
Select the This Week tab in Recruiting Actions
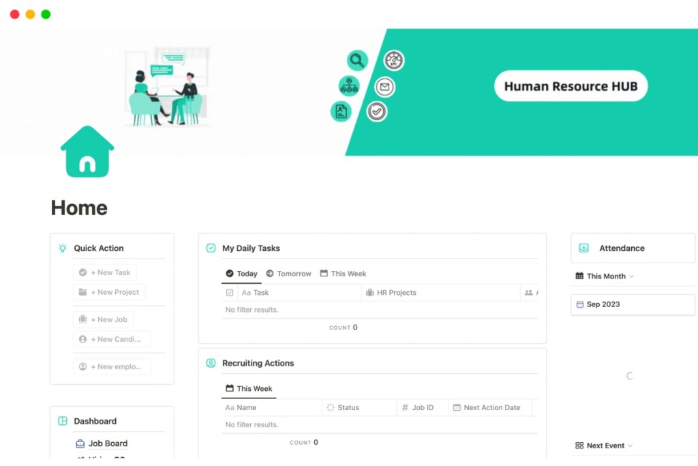[249, 388]
